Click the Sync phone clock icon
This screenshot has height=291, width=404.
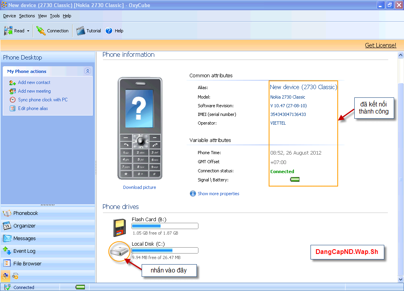coord(12,100)
